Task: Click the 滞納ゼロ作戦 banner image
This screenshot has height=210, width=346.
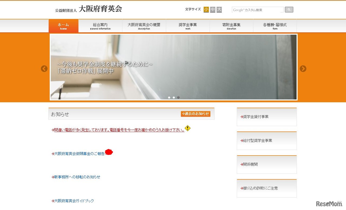Action: (174, 67)
